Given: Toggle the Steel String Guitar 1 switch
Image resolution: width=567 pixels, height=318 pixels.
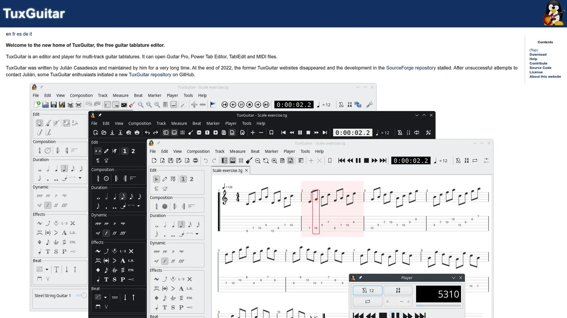Looking at the screenshot, I should 82,296.
